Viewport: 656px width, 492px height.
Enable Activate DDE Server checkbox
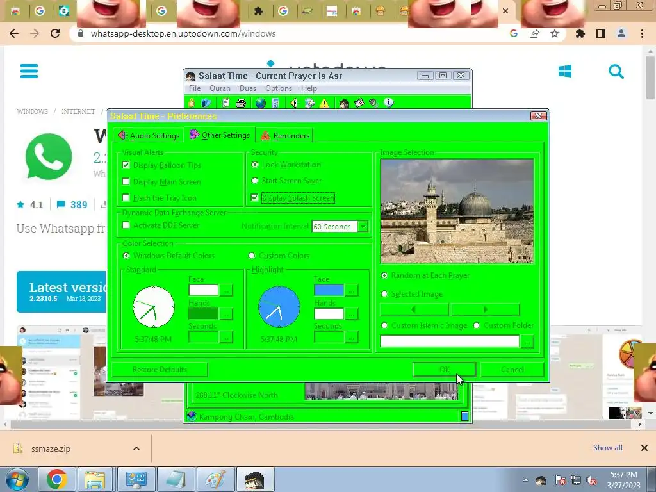click(x=126, y=225)
